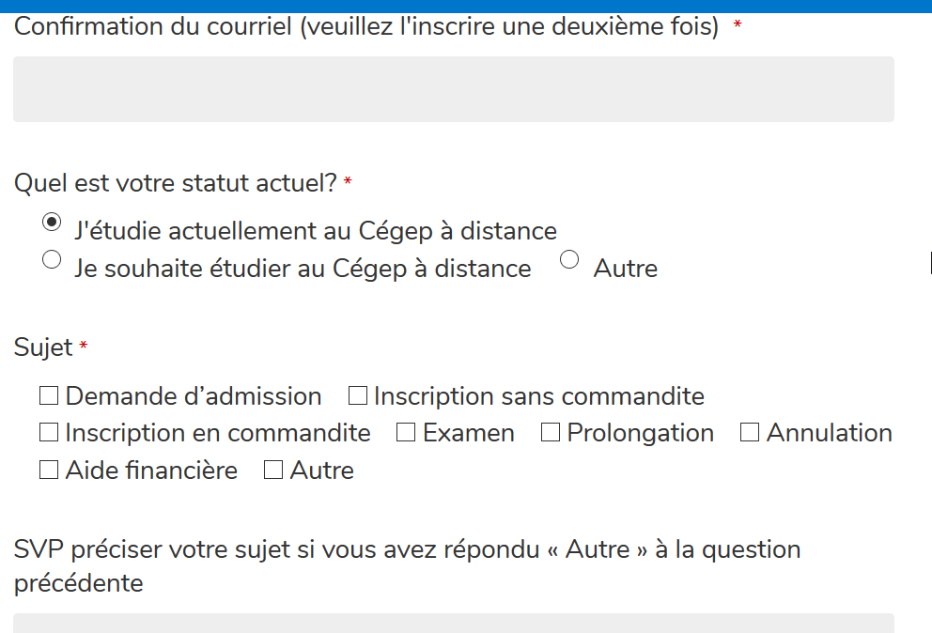This screenshot has height=633, width=932.
Task: Click the "Confirmation du courriel" field label
Action: click(x=366, y=27)
